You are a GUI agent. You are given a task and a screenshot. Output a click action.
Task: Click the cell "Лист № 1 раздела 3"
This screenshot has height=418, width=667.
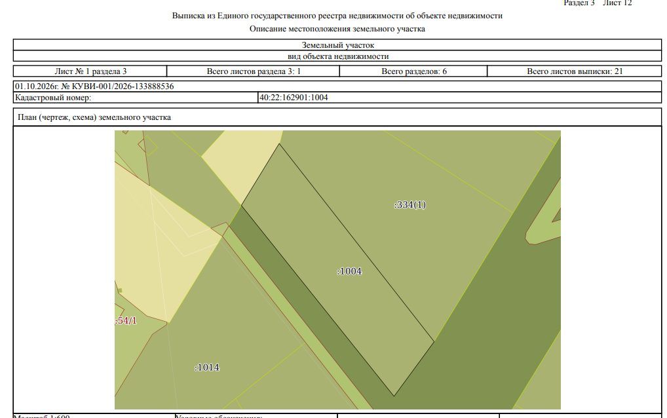(x=90, y=71)
